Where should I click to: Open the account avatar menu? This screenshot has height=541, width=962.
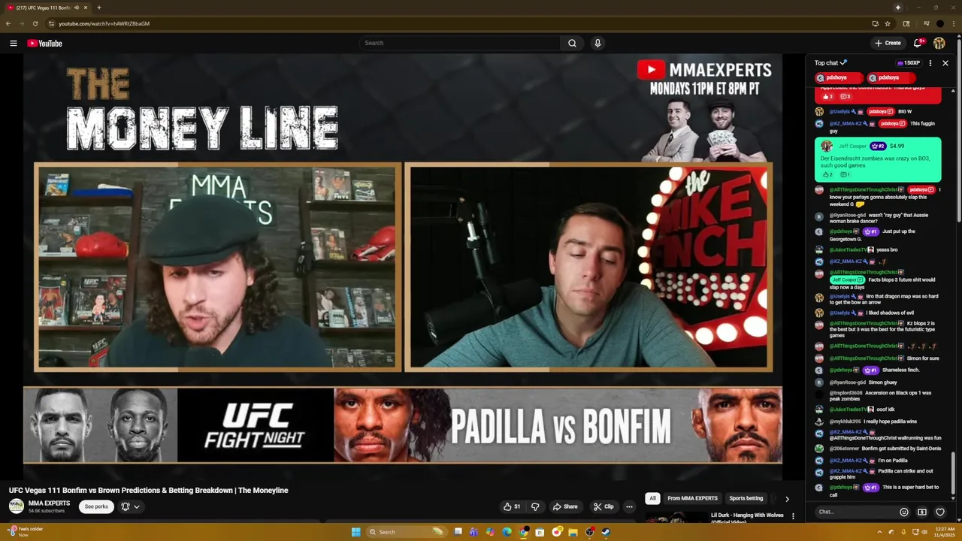939,43
